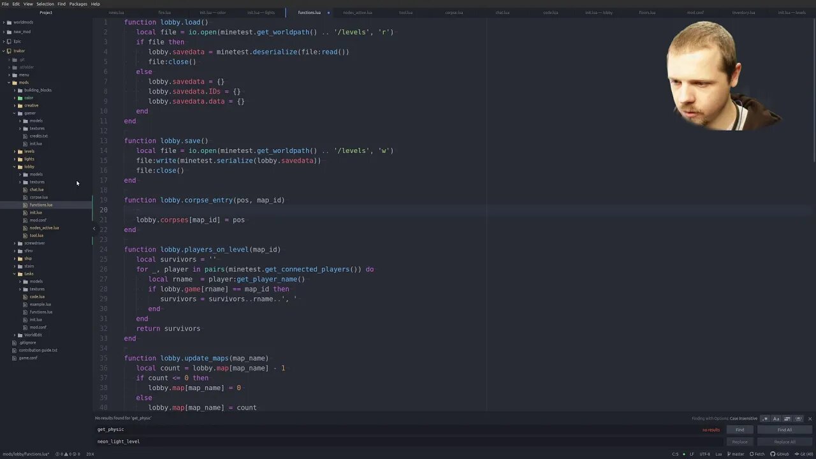Screen dimensions: 816x459
Task: Expand the Epic repository folder
Action: (x=4, y=41)
